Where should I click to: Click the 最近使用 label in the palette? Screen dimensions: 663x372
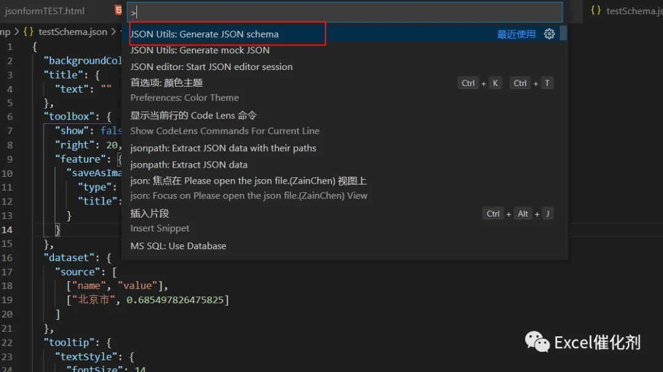click(516, 34)
